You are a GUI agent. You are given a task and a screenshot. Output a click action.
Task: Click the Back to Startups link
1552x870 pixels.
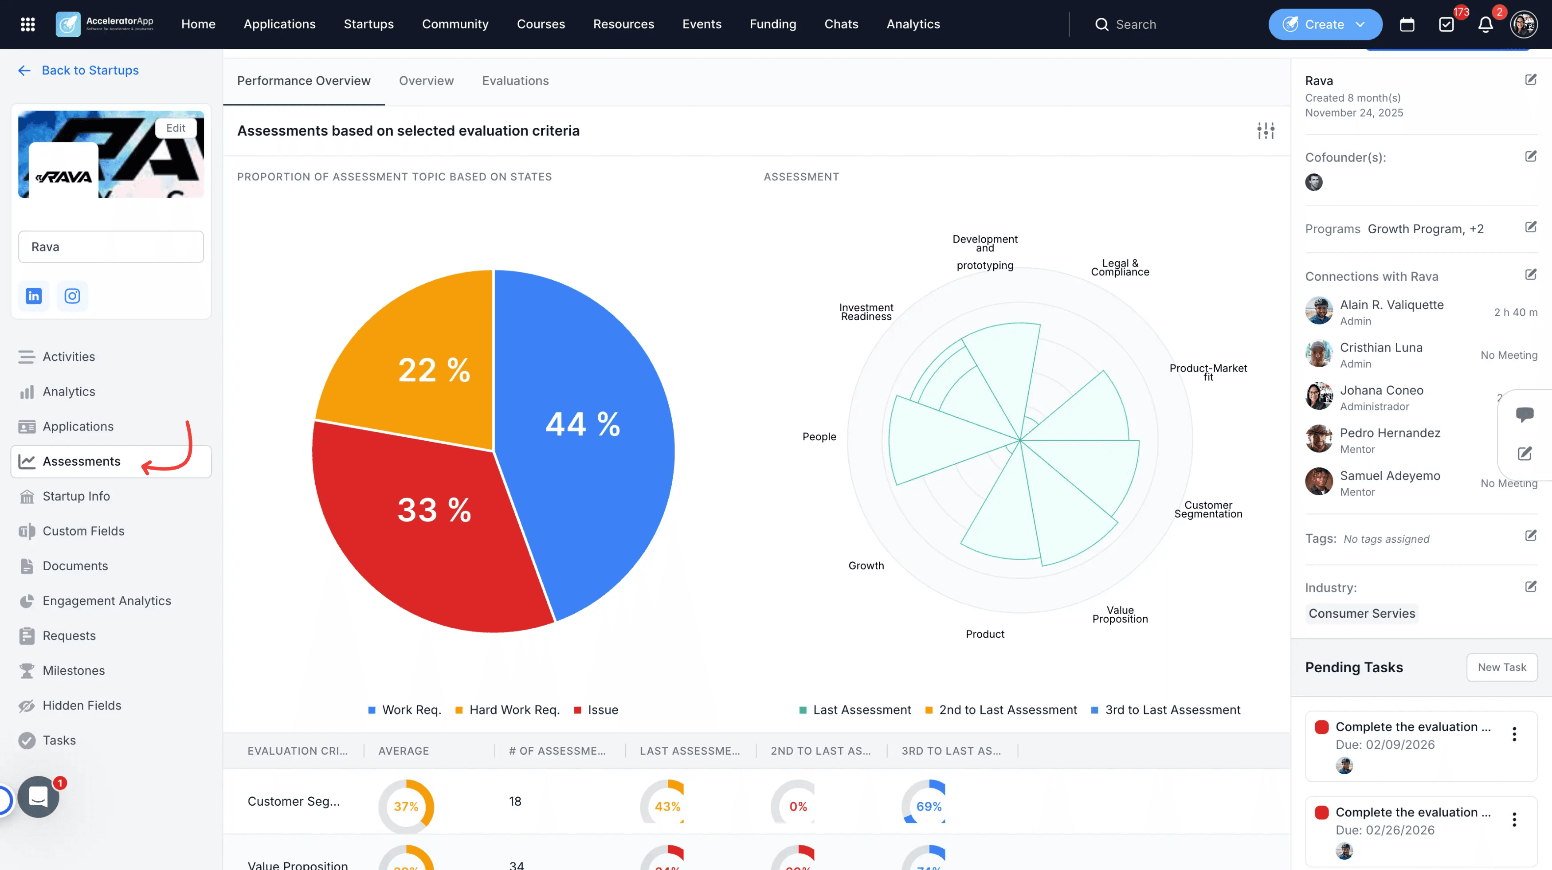click(x=78, y=70)
